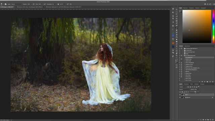
Task: Delete action with Actions panel trash icon
Action: coord(213,82)
